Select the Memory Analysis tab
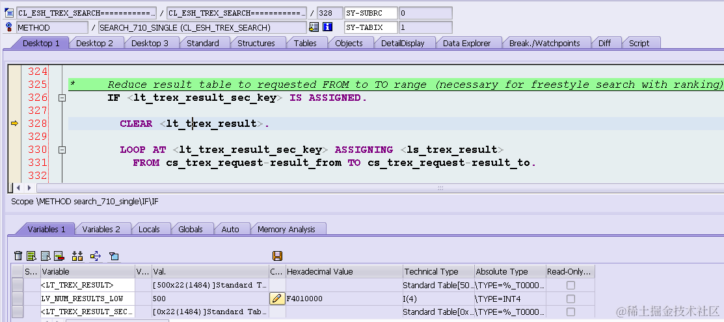This screenshot has height=322, width=724. (x=286, y=229)
